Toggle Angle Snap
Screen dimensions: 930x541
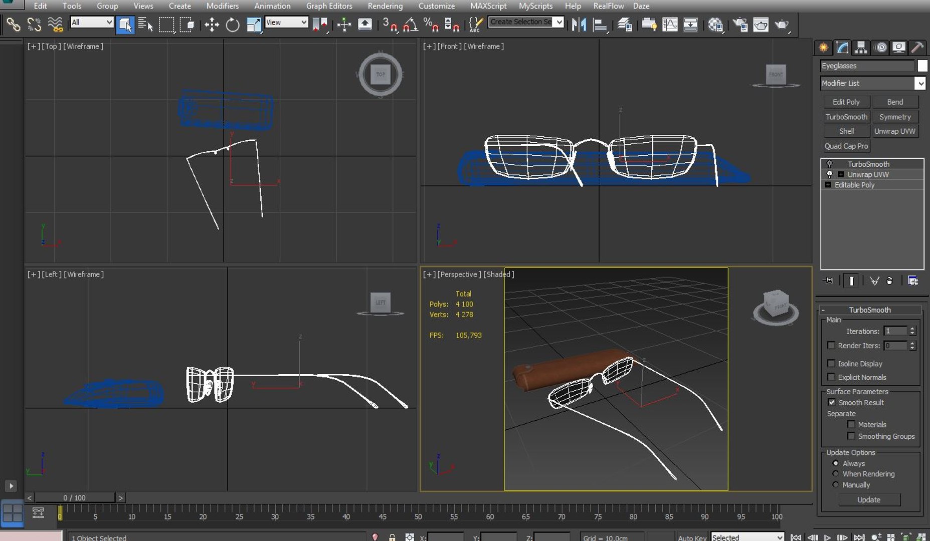point(411,25)
